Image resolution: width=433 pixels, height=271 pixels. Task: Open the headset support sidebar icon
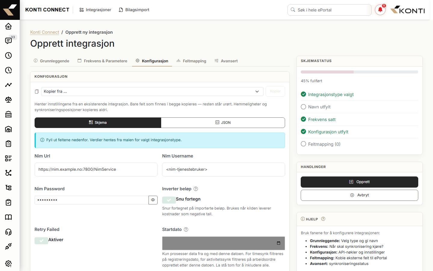coord(8,232)
